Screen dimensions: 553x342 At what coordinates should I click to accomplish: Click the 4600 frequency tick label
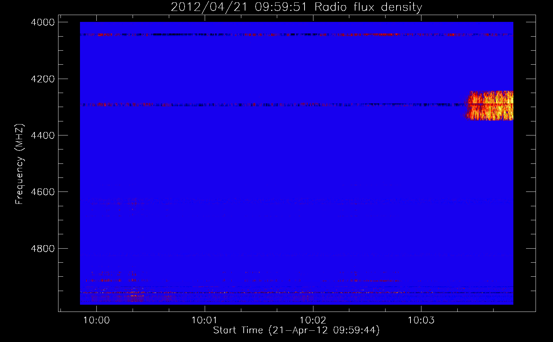click(43, 192)
